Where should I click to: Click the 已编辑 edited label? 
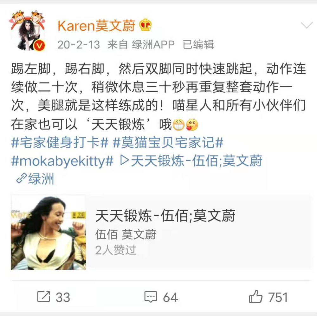pos(198,44)
